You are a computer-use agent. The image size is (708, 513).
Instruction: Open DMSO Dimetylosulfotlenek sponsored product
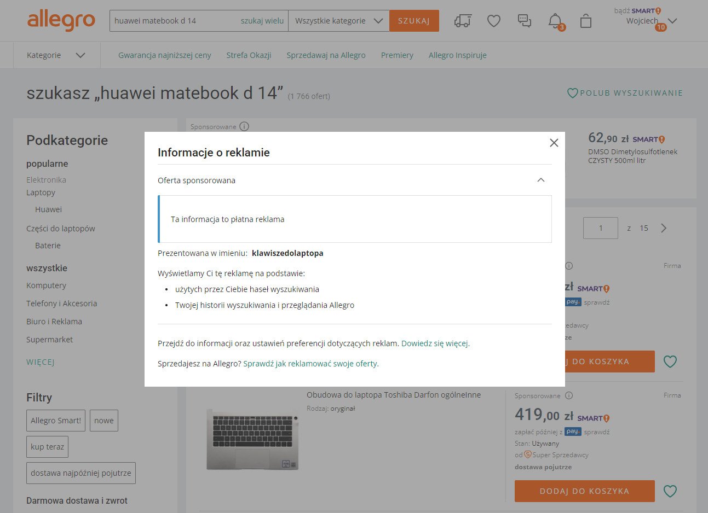pyautogui.click(x=632, y=156)
